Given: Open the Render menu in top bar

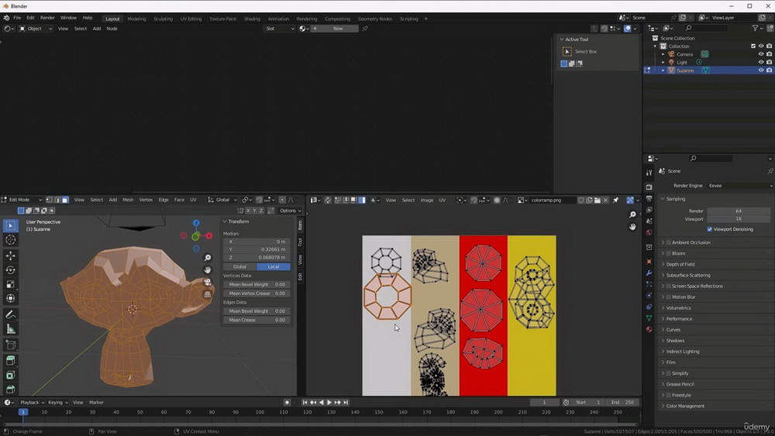Looking at the screenshot, I should click(47, 18).
